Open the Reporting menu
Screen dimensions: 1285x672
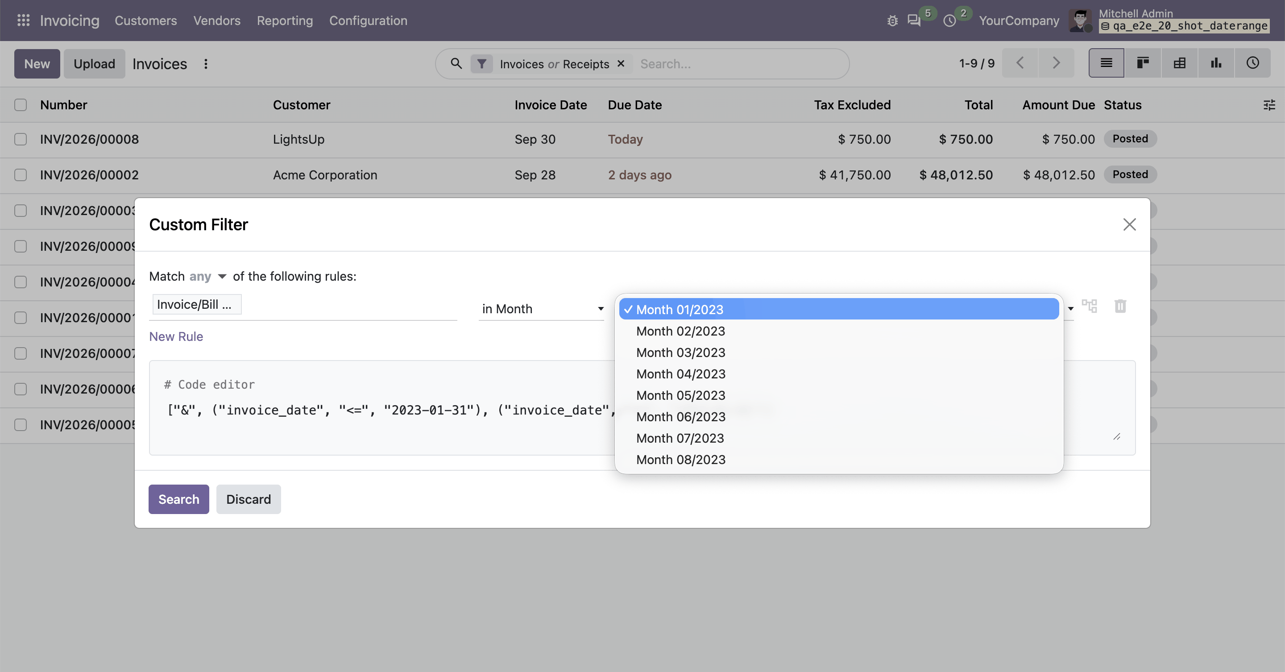pyautogui.click(x=285, y=21)
